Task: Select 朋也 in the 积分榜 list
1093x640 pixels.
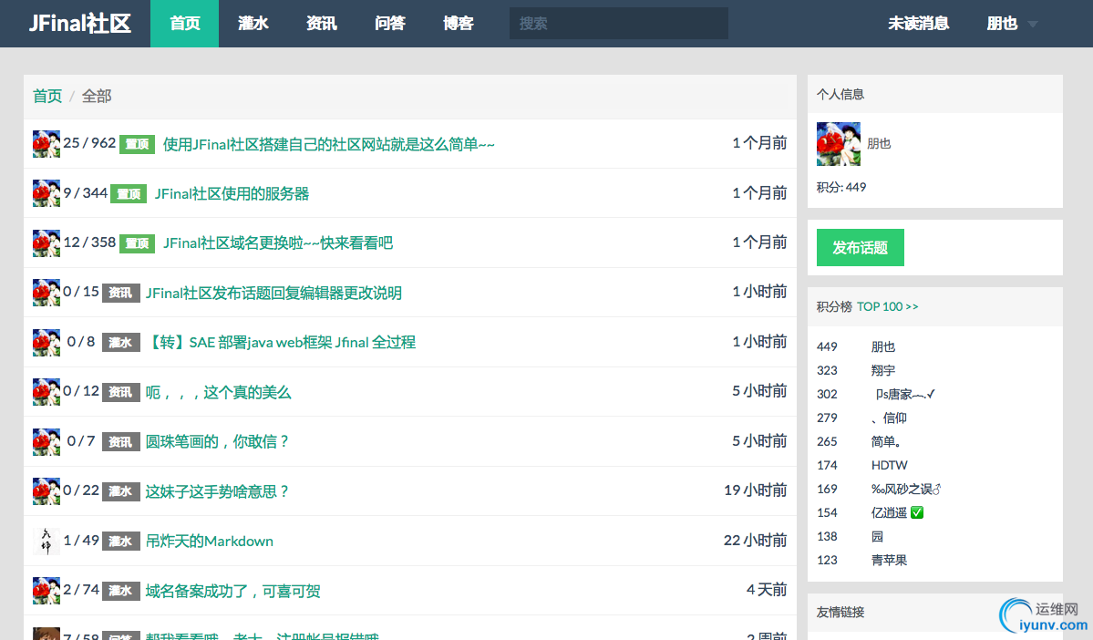Action: click(883, 346)
